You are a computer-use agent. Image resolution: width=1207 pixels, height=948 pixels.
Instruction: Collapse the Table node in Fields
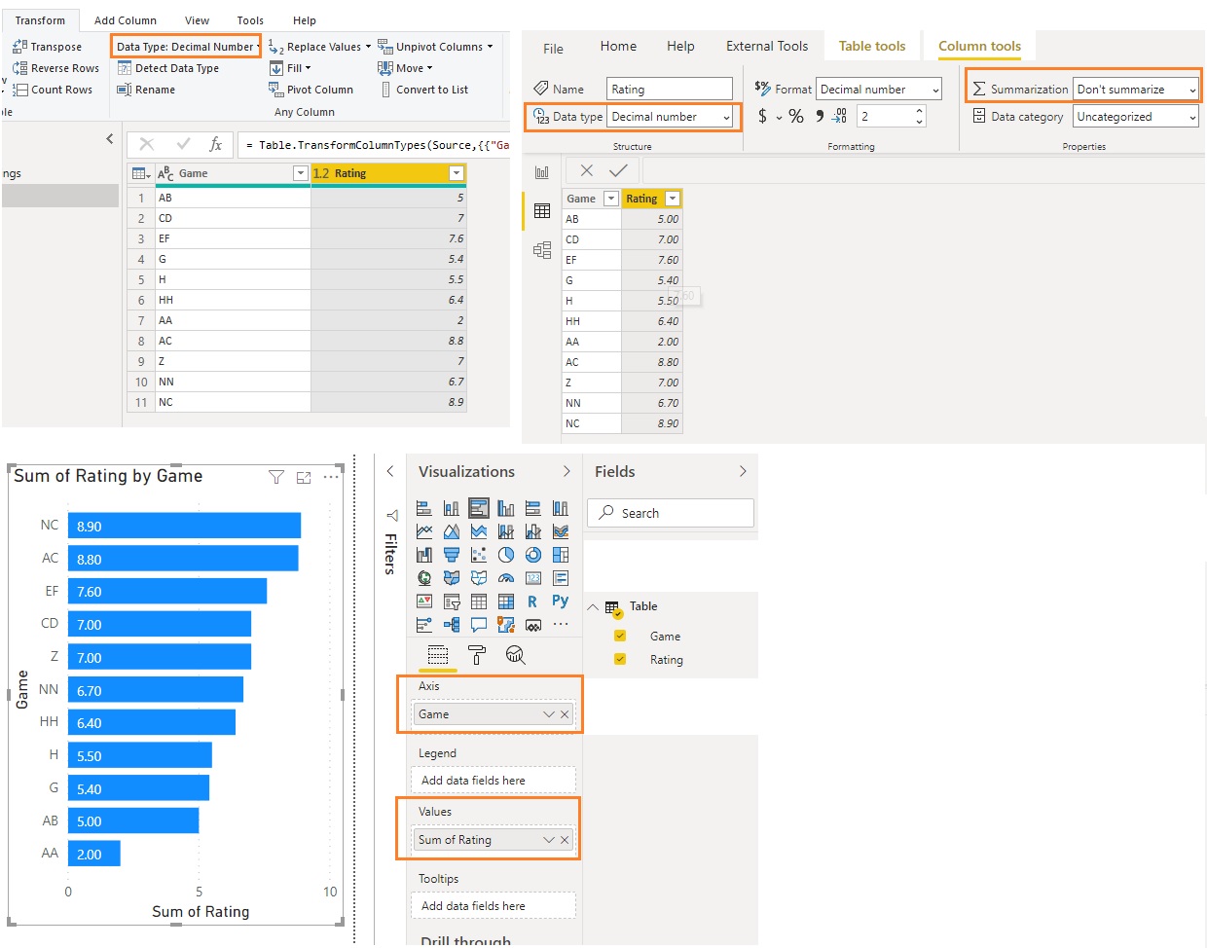point(593,607)
